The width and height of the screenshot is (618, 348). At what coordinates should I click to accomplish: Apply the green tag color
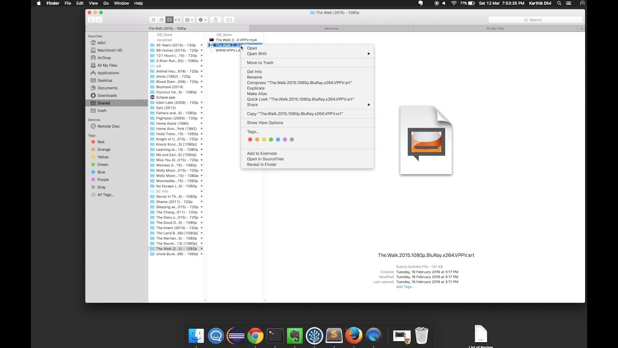(271, 140)
